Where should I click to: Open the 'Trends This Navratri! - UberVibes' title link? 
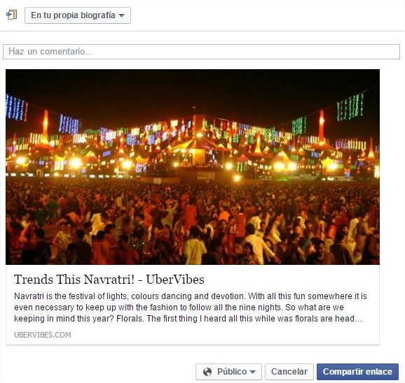109,280
